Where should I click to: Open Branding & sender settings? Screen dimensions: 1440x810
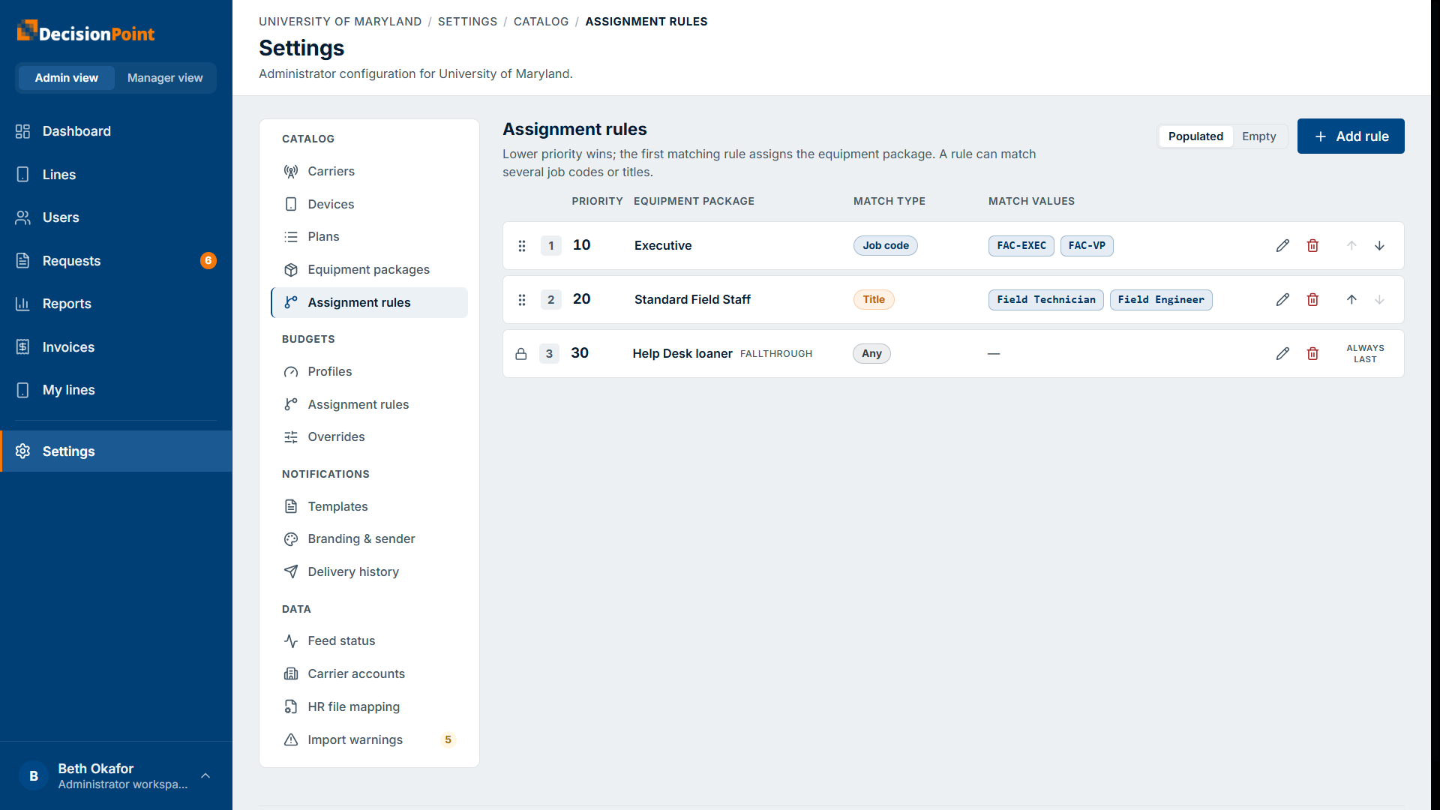click(369, 539)
